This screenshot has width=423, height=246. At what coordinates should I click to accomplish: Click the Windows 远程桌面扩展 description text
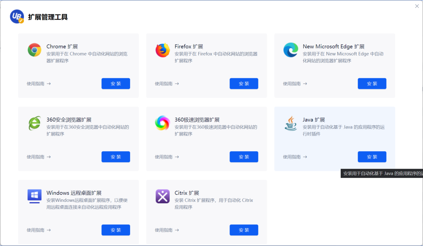tap(87, 204)
